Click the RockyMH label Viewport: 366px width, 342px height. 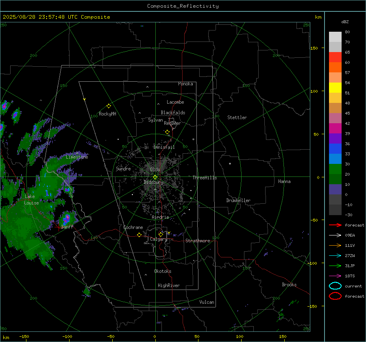click(x=107, y=114)
